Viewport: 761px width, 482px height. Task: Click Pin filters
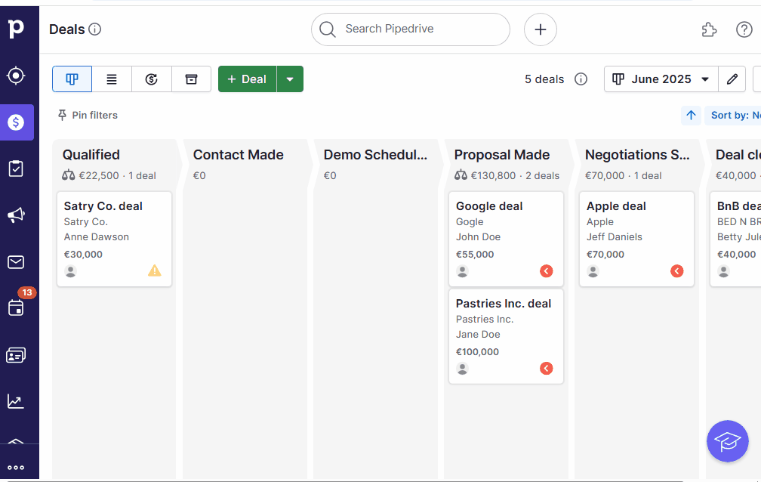click(x=88, y=115)
